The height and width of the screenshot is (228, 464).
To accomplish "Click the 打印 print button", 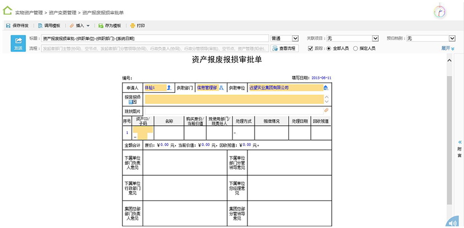I will [138, 26].
